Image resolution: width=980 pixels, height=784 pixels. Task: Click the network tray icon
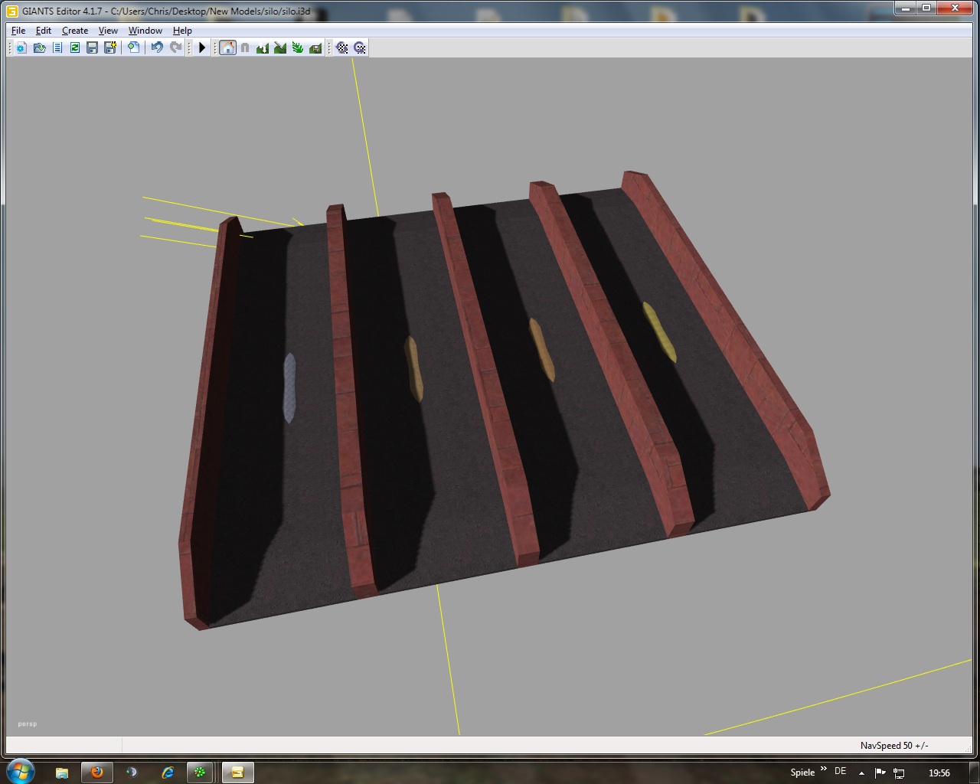[900, 773]
